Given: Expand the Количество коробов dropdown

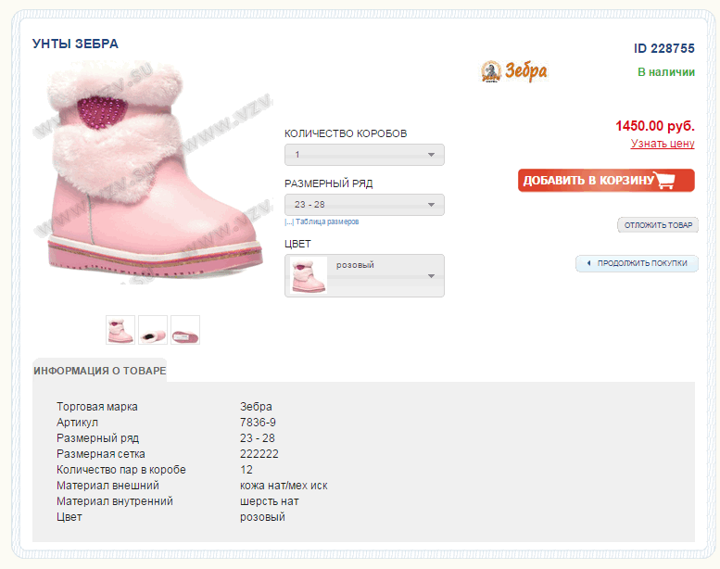Looking at the screenshot, I should coord(364,155).
